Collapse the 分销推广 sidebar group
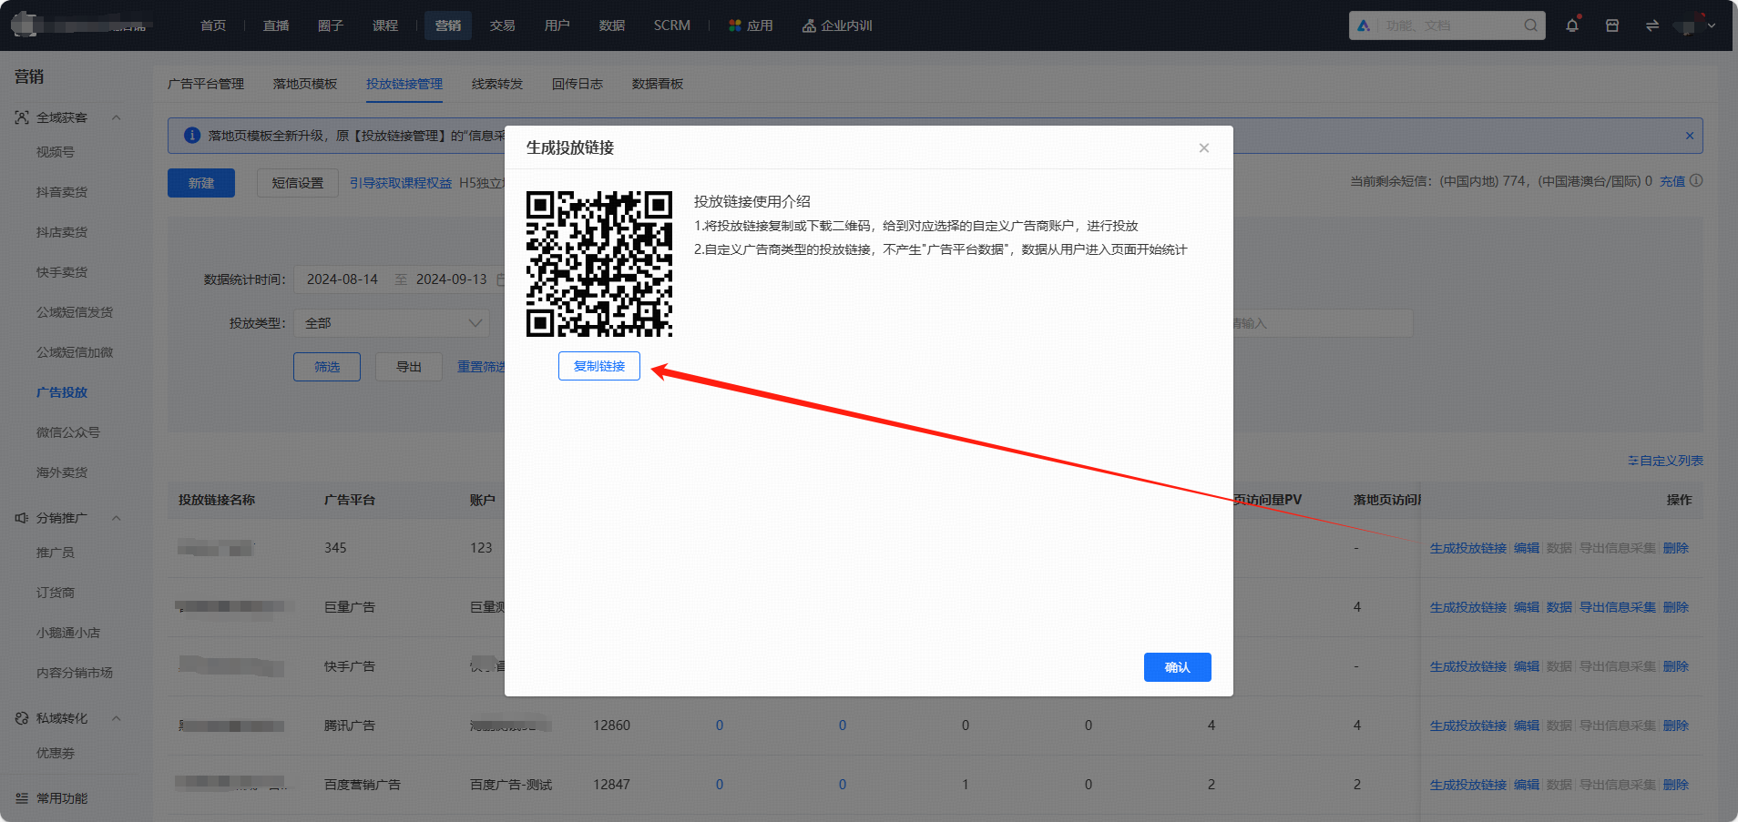The image size is (1738, 822). (x=117, y=518)
